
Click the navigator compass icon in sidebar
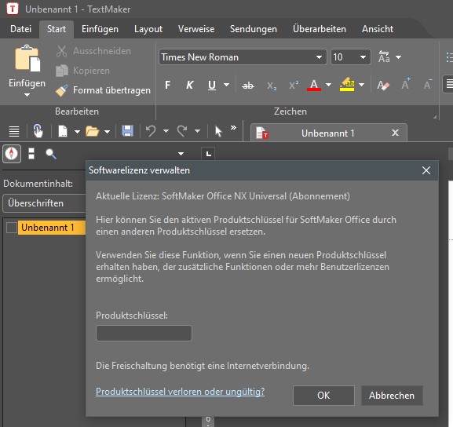pos(12,153)
